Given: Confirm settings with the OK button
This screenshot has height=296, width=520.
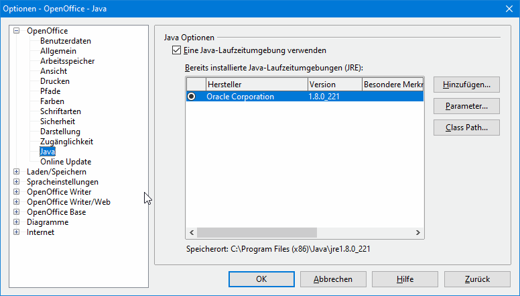Looking at the screenshot, I should [x=262, y=279].
